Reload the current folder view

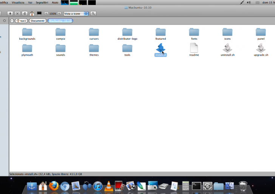25,14
